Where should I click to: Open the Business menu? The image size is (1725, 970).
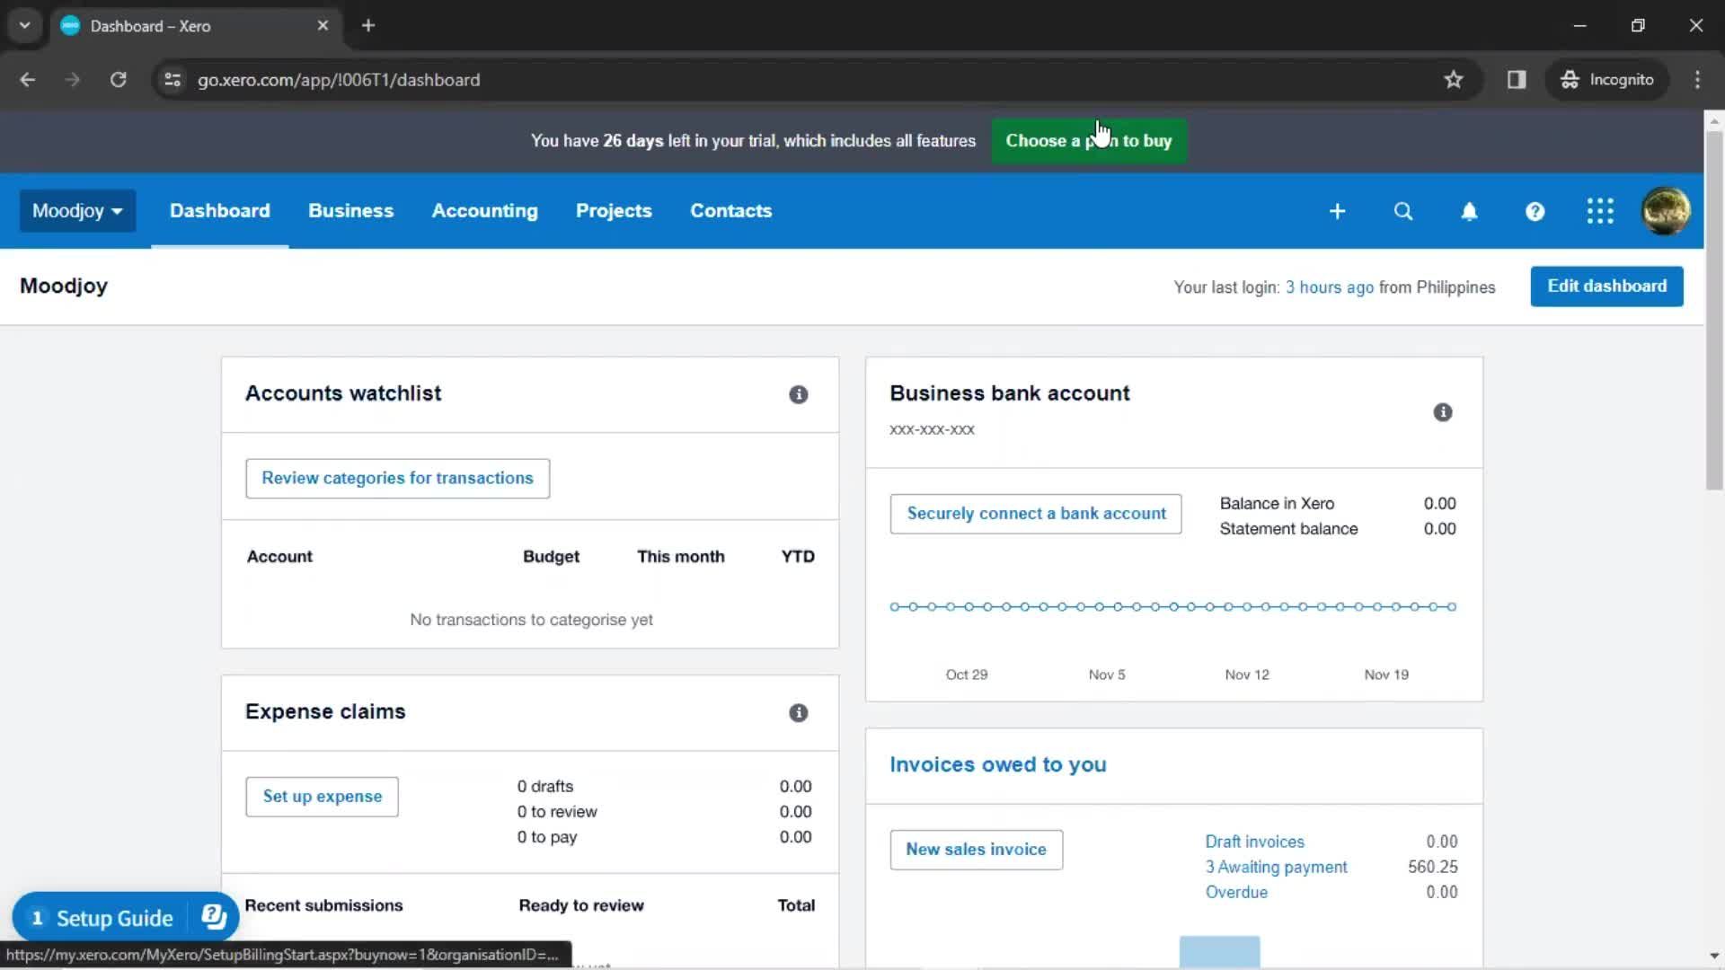(x=350, y=211)
